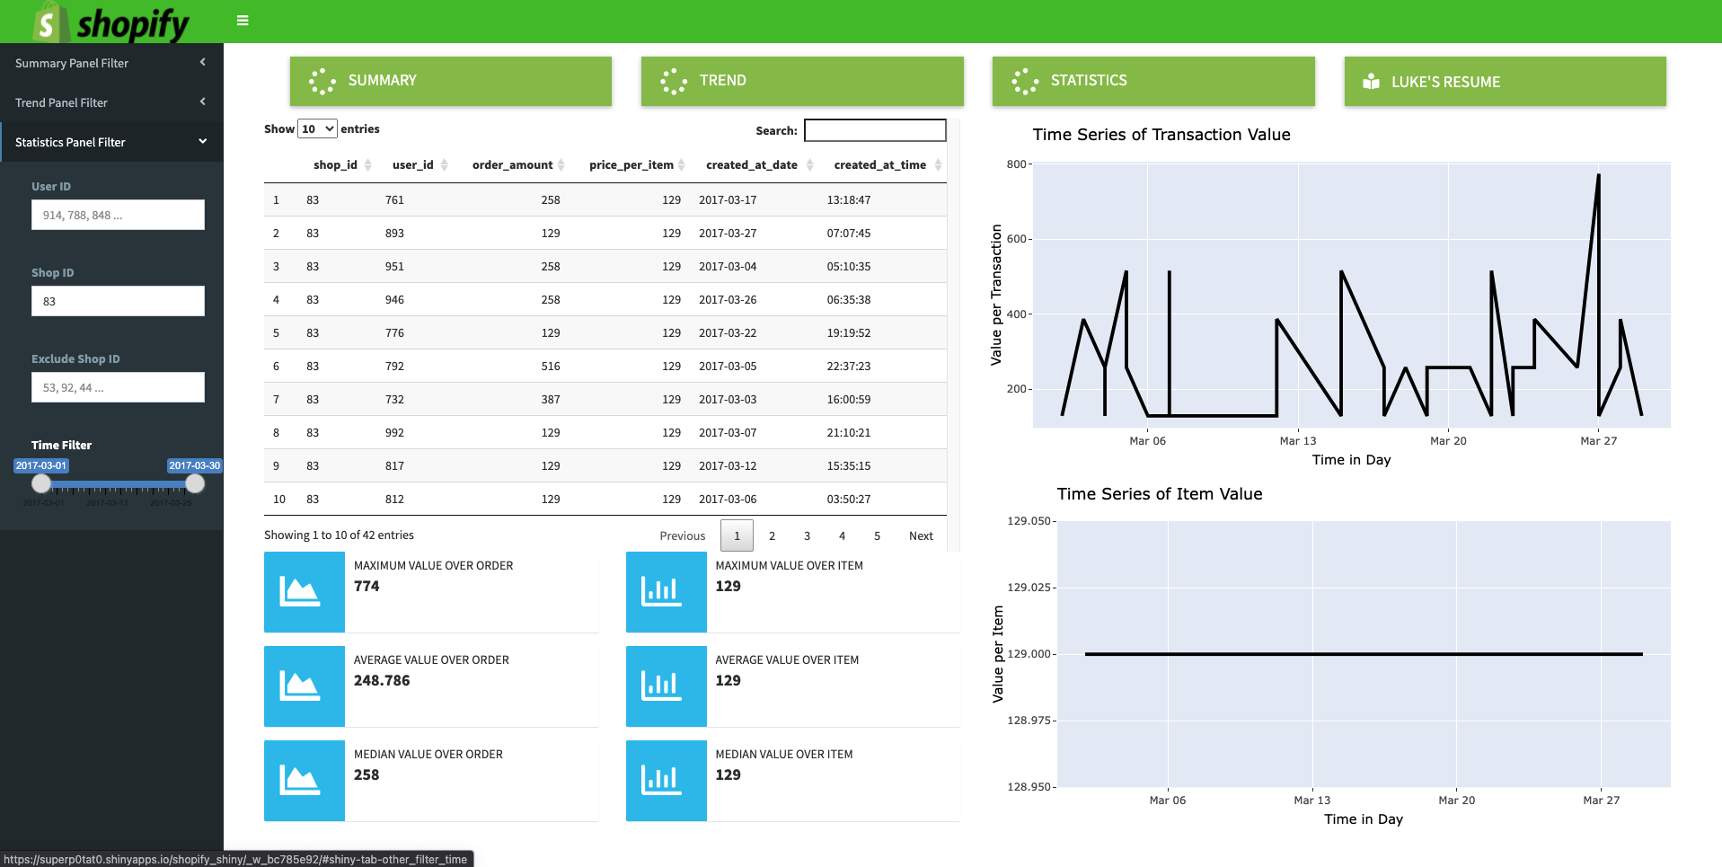Open the Show entries count dropdown
Viewport: 1722px width, 867px height.
point(317,129)
